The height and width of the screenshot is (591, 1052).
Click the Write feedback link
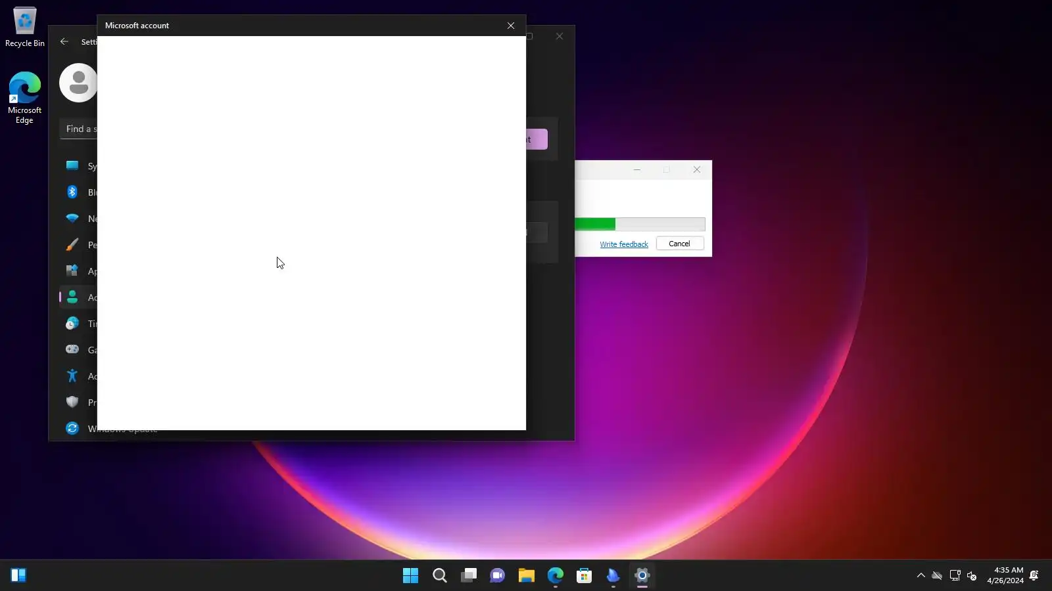(624, 244)
